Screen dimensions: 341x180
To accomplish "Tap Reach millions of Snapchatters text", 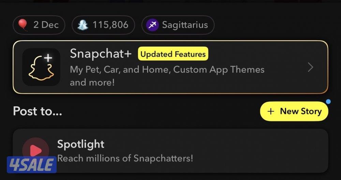I will [x=125, y=158].
